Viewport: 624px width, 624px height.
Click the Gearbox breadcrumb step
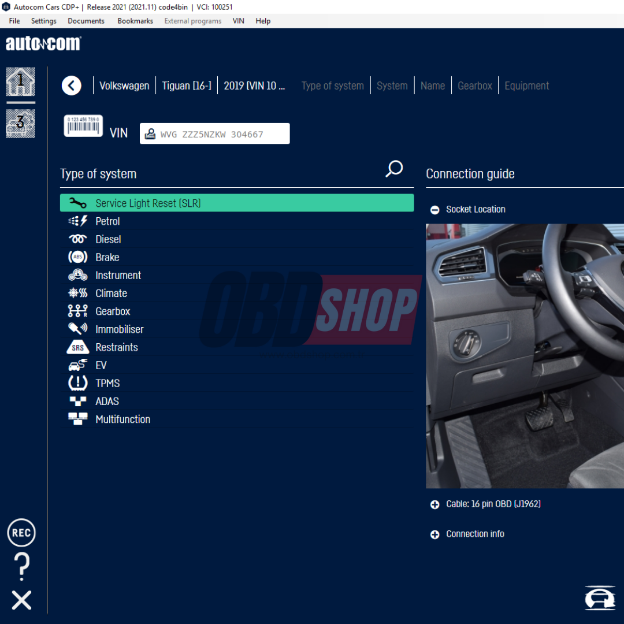click(475, 86)
